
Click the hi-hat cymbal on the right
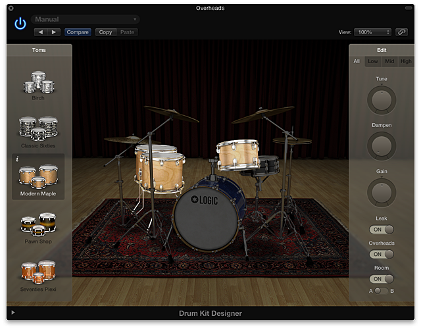pyautogui.click(x=292, y=141)
